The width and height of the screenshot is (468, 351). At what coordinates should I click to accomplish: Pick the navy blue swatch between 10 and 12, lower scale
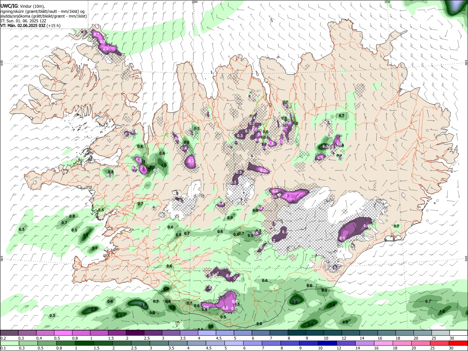pos(327,343)
